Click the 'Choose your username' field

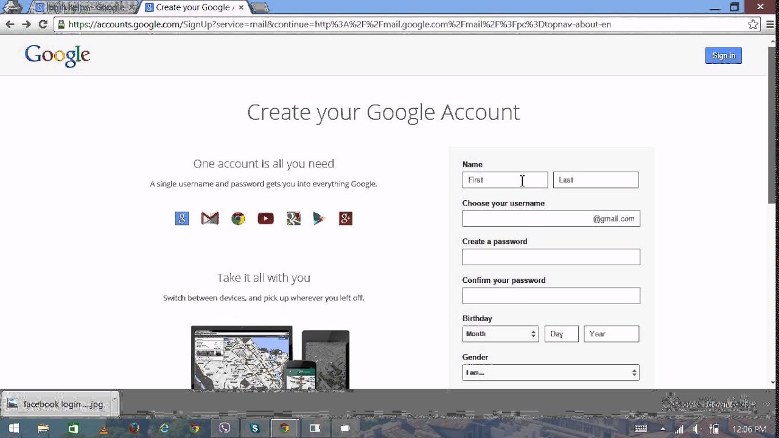pyautogui.click(x=551, y=219)
